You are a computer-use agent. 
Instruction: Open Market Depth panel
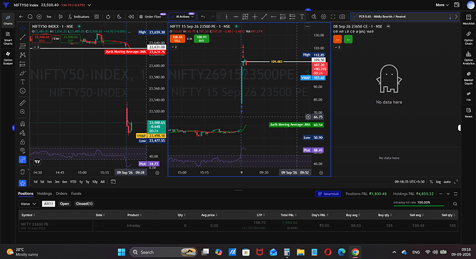(468, 78)
